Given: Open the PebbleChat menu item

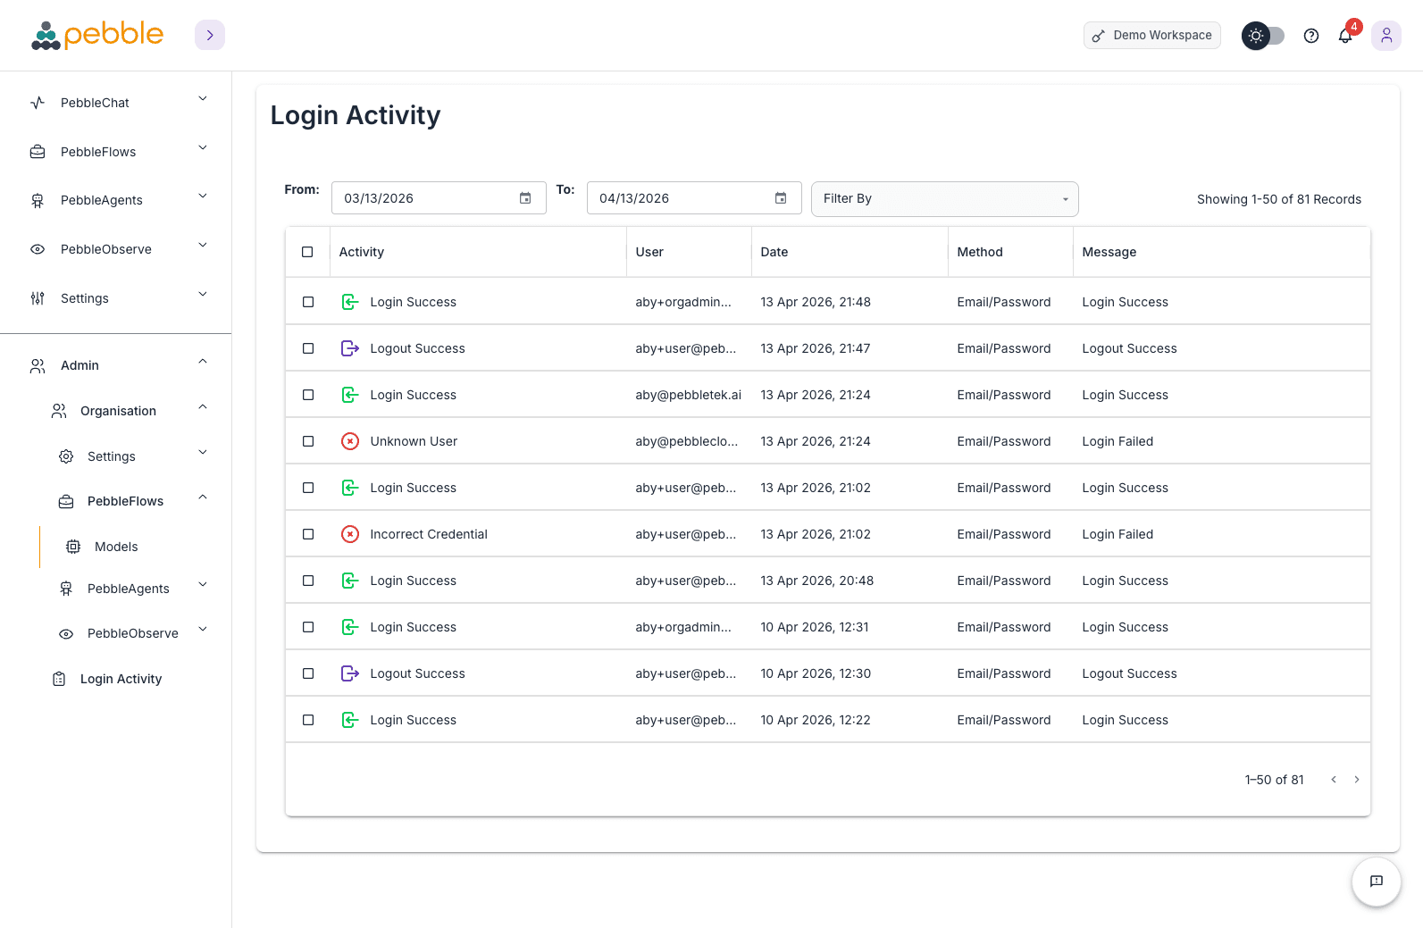Looking at the screenshot, I should [95, 103].
